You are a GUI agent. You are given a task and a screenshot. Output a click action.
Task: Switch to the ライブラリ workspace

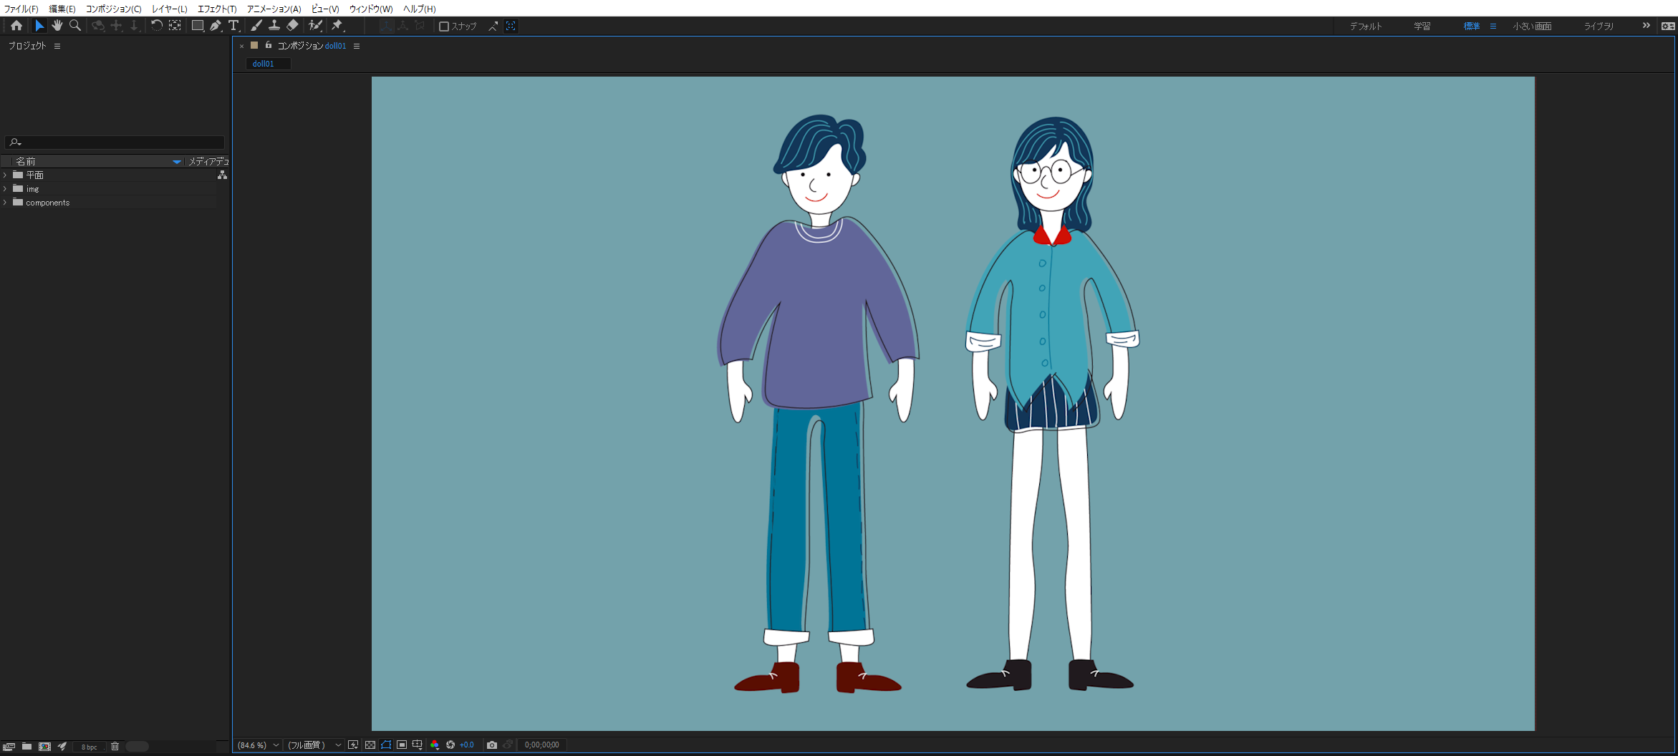[x=1599, y=26]
